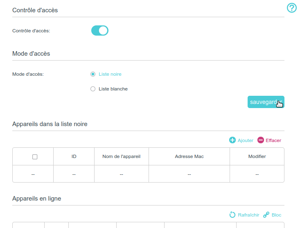This screenshot has height=228, width=300.
Task: Click the Rafraîchir text label
Action: coord(248,215)
